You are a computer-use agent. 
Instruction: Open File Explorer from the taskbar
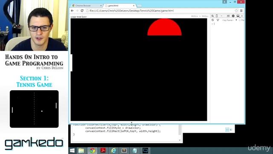[81, 151]
